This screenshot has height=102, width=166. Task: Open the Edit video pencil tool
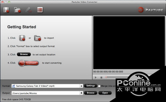(28, 10)
